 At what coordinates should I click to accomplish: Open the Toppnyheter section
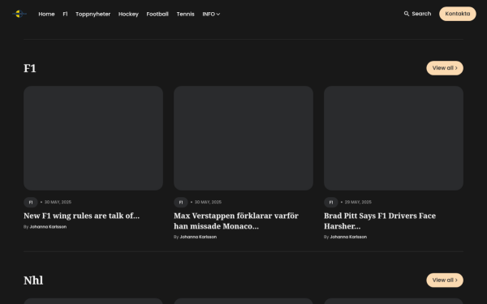pos(93,14)
